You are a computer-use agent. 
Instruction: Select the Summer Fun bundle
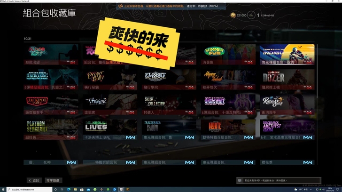(x=228, y=55)
